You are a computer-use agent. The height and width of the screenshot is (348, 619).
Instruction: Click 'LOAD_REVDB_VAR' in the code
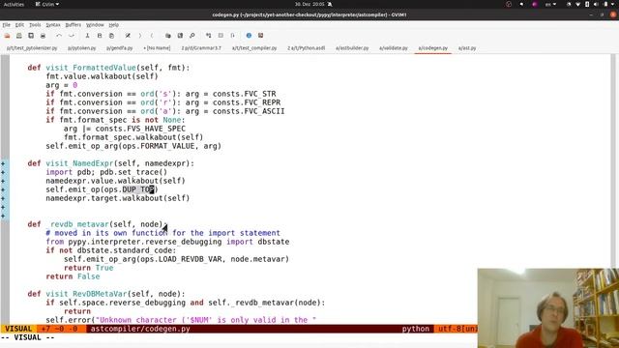(x=190, y=259)
